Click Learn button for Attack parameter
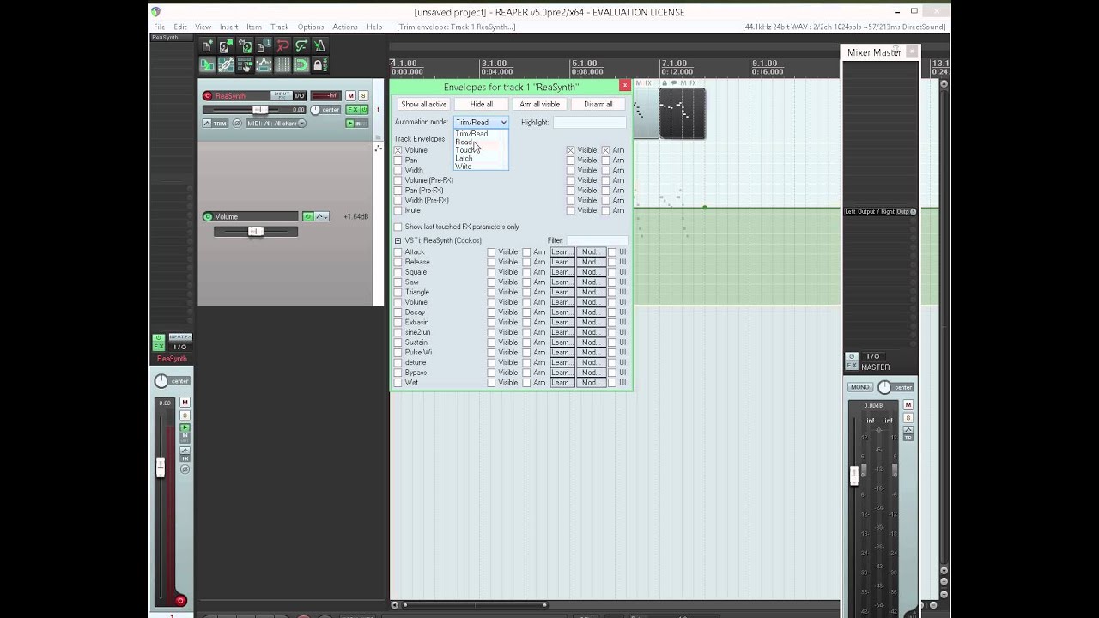The width and height of the screenshot is (1099, 618). click(561, 251)
